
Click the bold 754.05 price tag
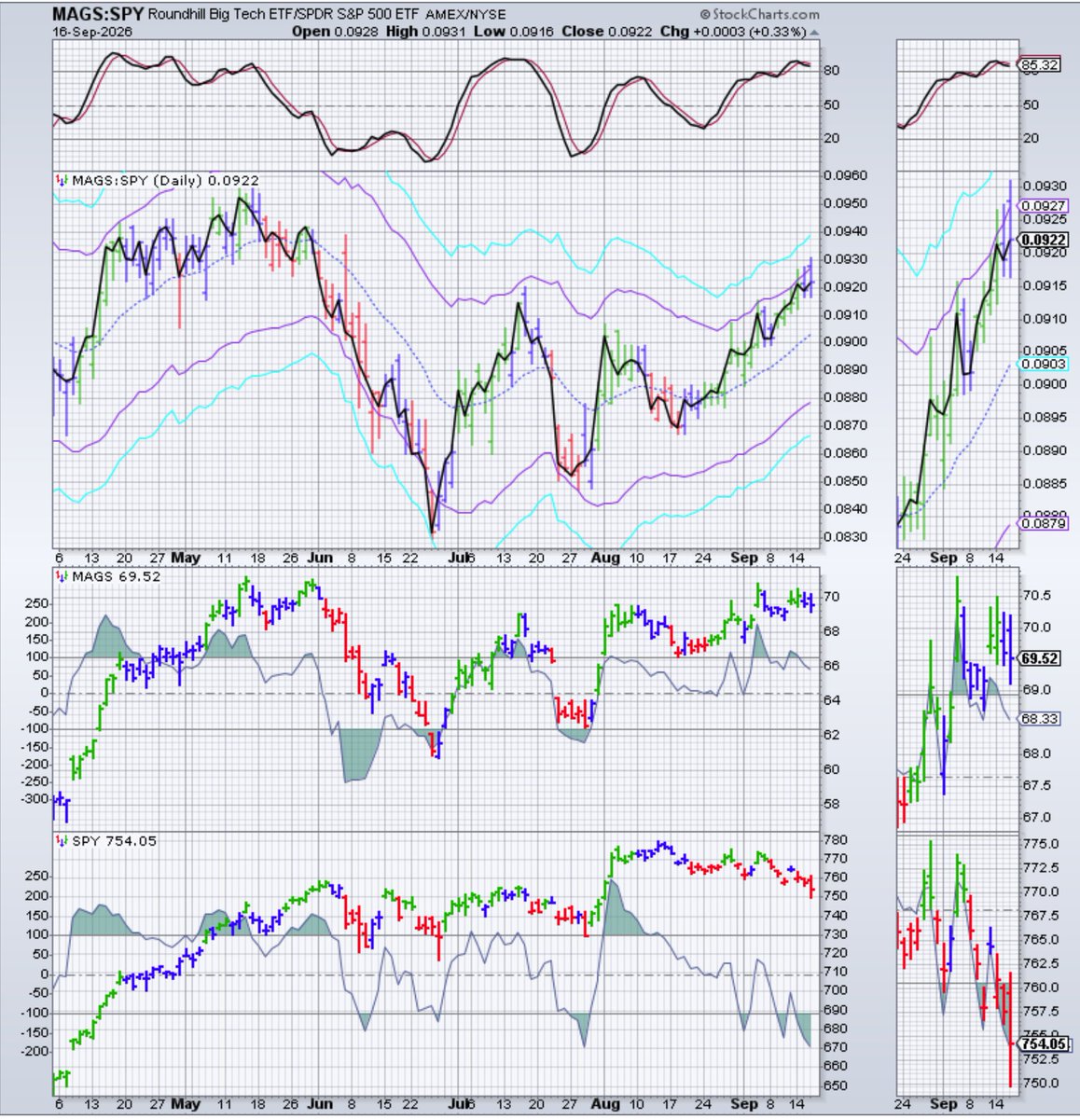(1043, 1043)
